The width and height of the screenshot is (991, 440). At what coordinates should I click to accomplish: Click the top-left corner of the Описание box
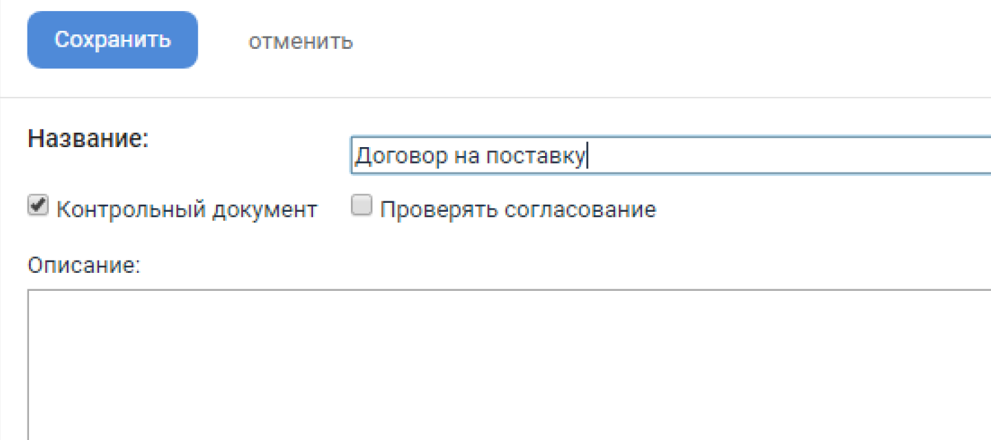pos(31,293)
